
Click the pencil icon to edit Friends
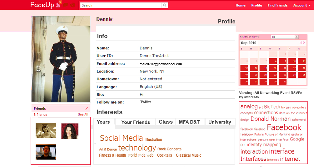pos(87,109)
